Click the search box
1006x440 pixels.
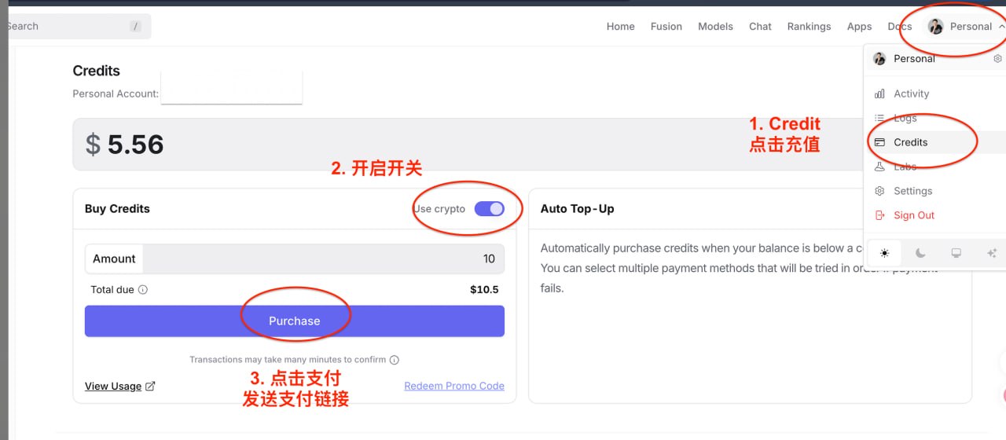click(75, 26)
